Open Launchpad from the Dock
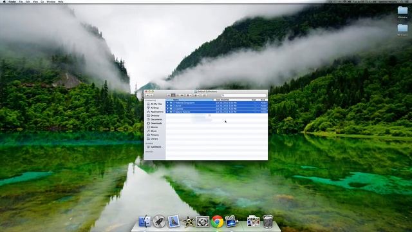This screenshot has height=232, width=412. (x=159, y=221)
